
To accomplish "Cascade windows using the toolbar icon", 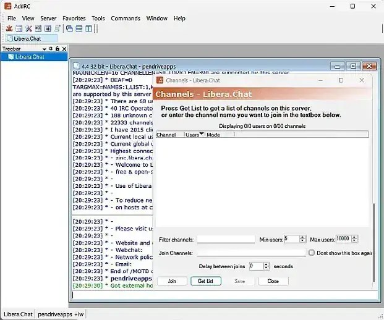I will point(69,28).
